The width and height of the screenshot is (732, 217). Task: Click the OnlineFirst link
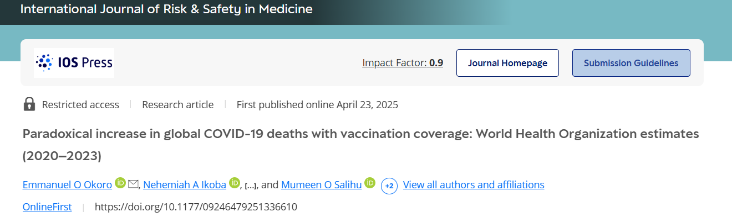[47, 208]
